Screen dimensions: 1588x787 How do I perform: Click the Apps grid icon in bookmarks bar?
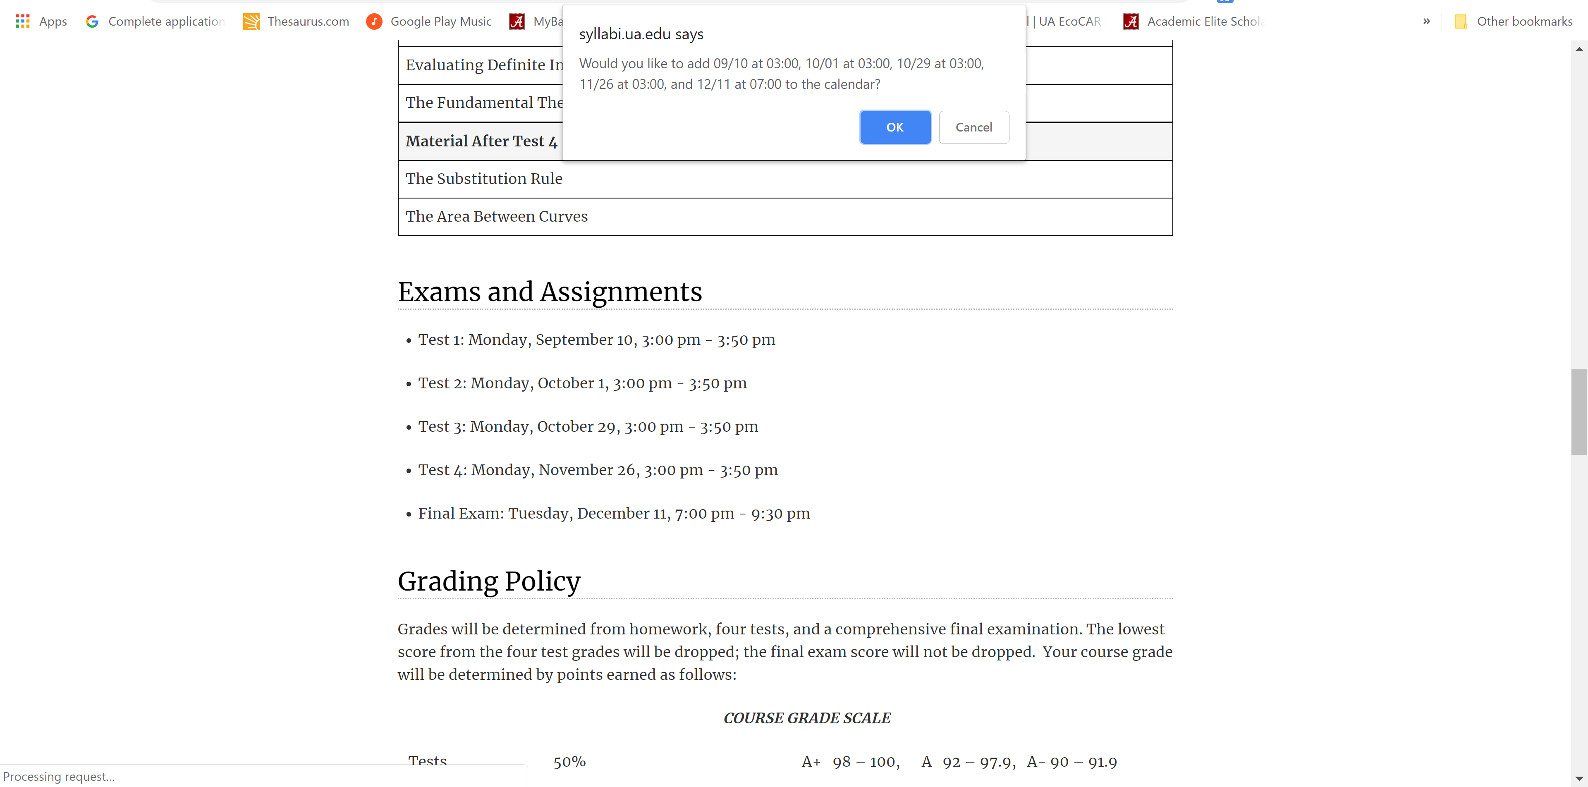pyautogui.click(x=23, y=22)
